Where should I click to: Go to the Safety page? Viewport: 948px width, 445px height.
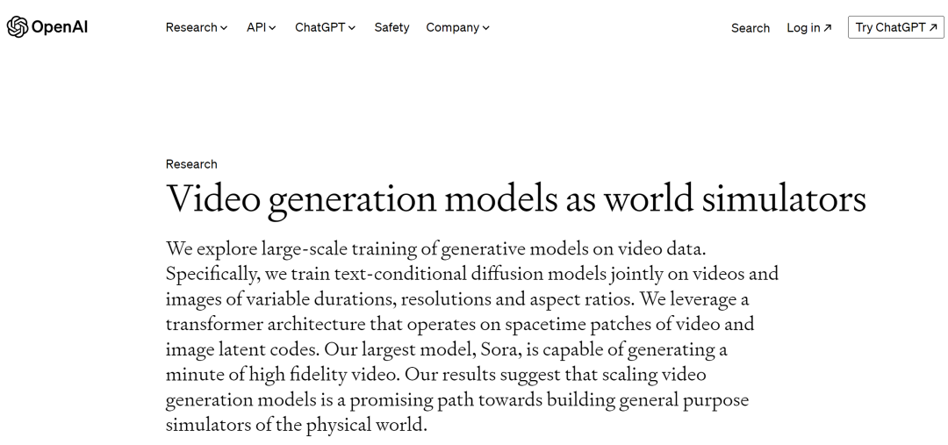tap(391, 27)
